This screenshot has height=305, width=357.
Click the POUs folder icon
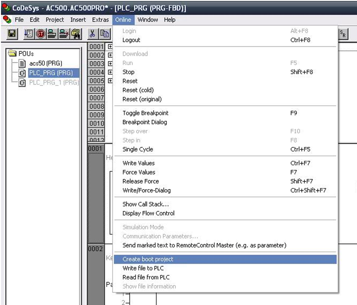[12, 53]
